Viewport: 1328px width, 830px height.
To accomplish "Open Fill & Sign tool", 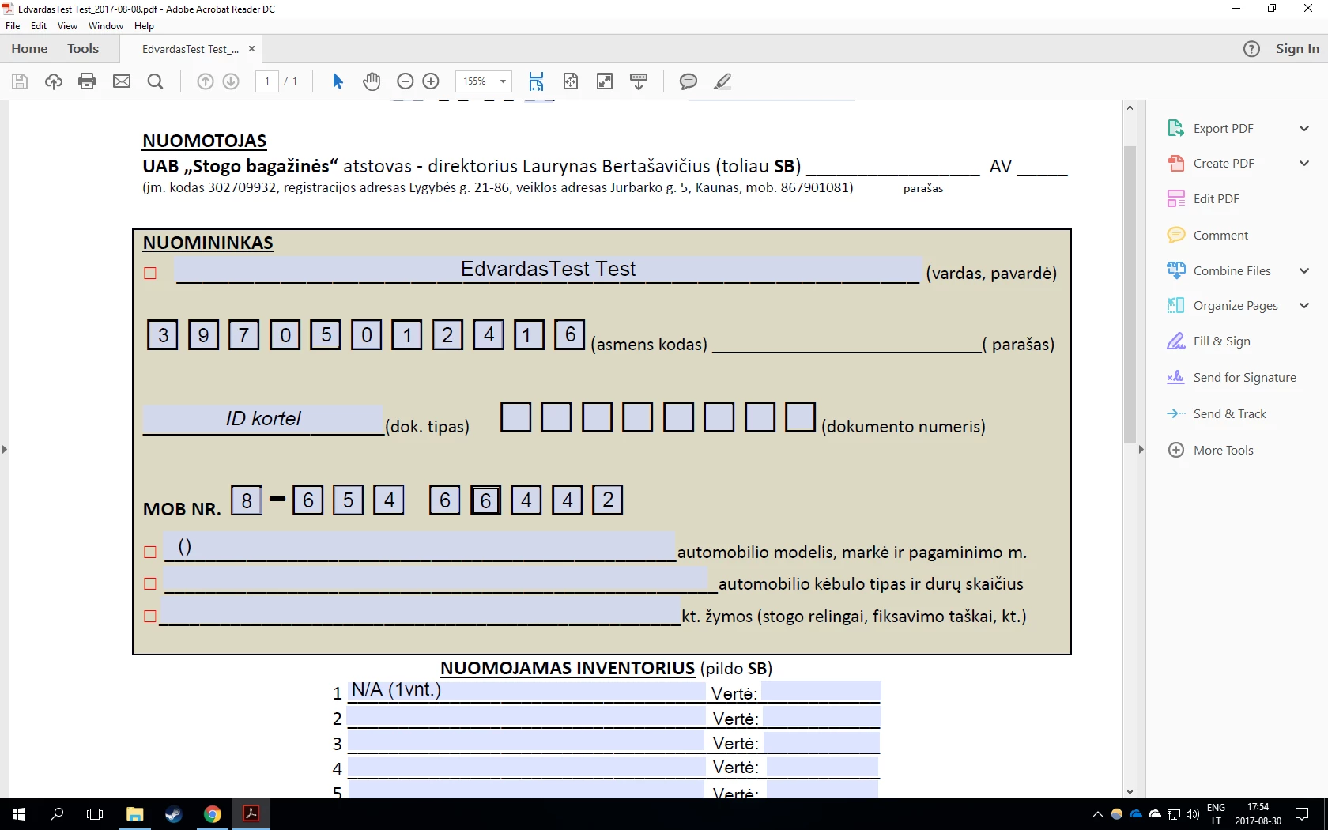I will point(1222,341).
